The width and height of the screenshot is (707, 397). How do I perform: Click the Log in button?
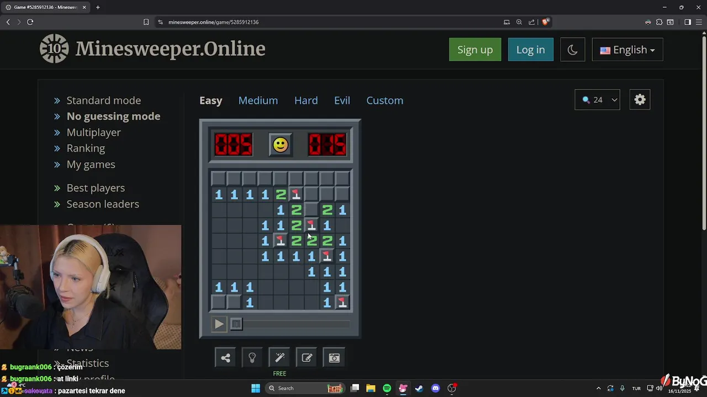(531, 50)
